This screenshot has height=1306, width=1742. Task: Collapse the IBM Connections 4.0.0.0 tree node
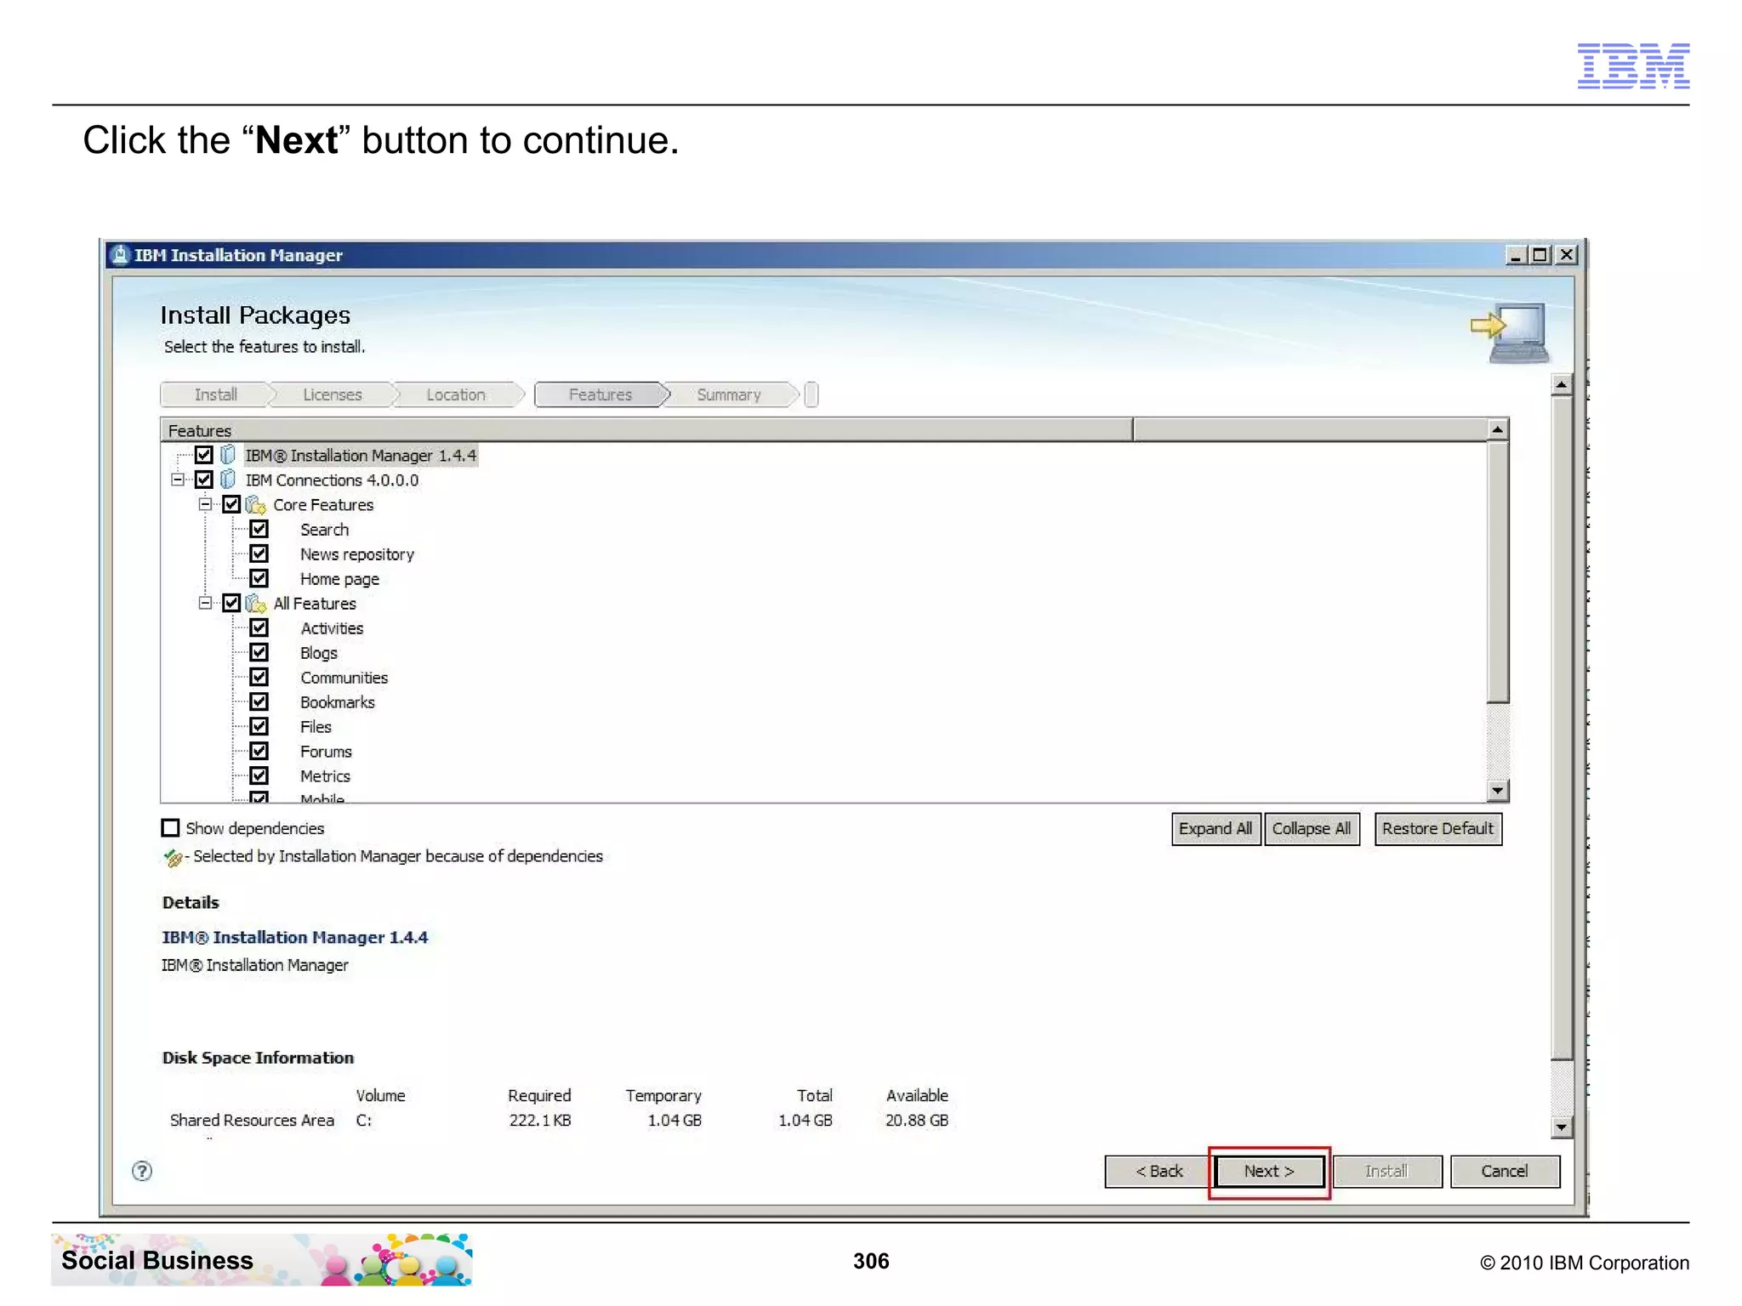(177, 480)
